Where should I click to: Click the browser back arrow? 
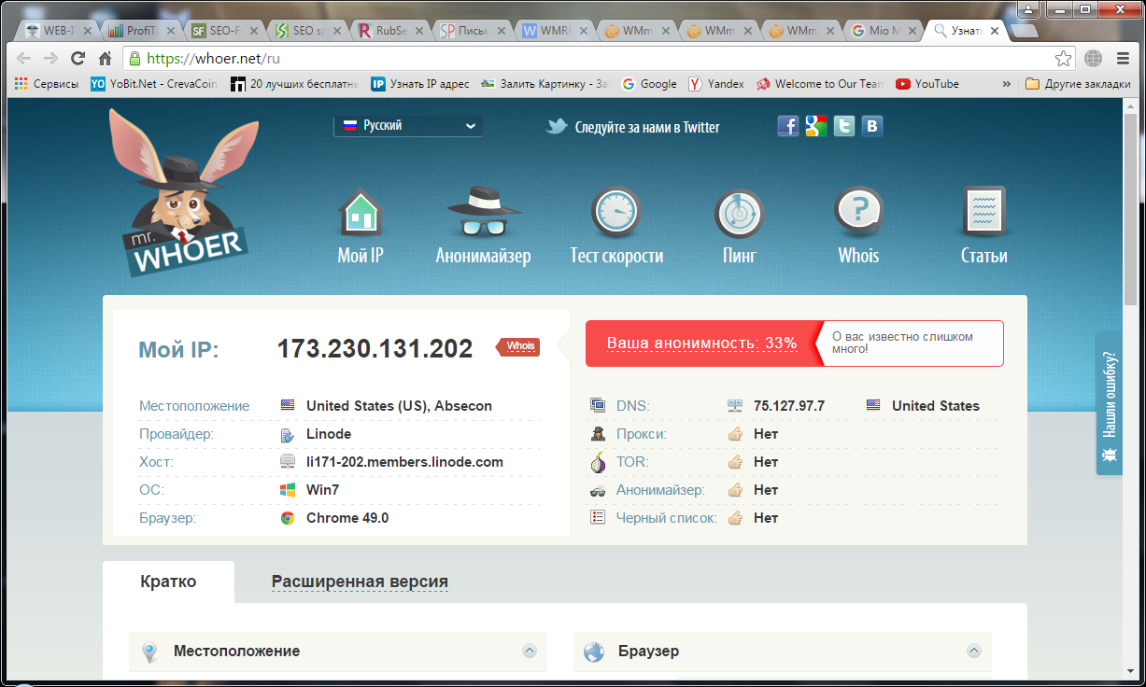[25, 58]
